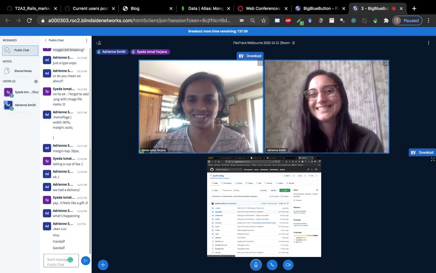Open the Extensions puzzle menu
The image size is (436, 273).
tap(386, 21)
